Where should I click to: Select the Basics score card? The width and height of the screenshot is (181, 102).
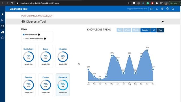coord(46,56)
